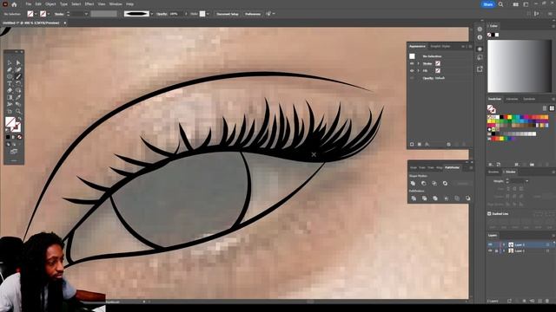556x312 pixels.
Task: Toggle Stroke row visibility eye in Appearance
Action: (x=412, y=63)
